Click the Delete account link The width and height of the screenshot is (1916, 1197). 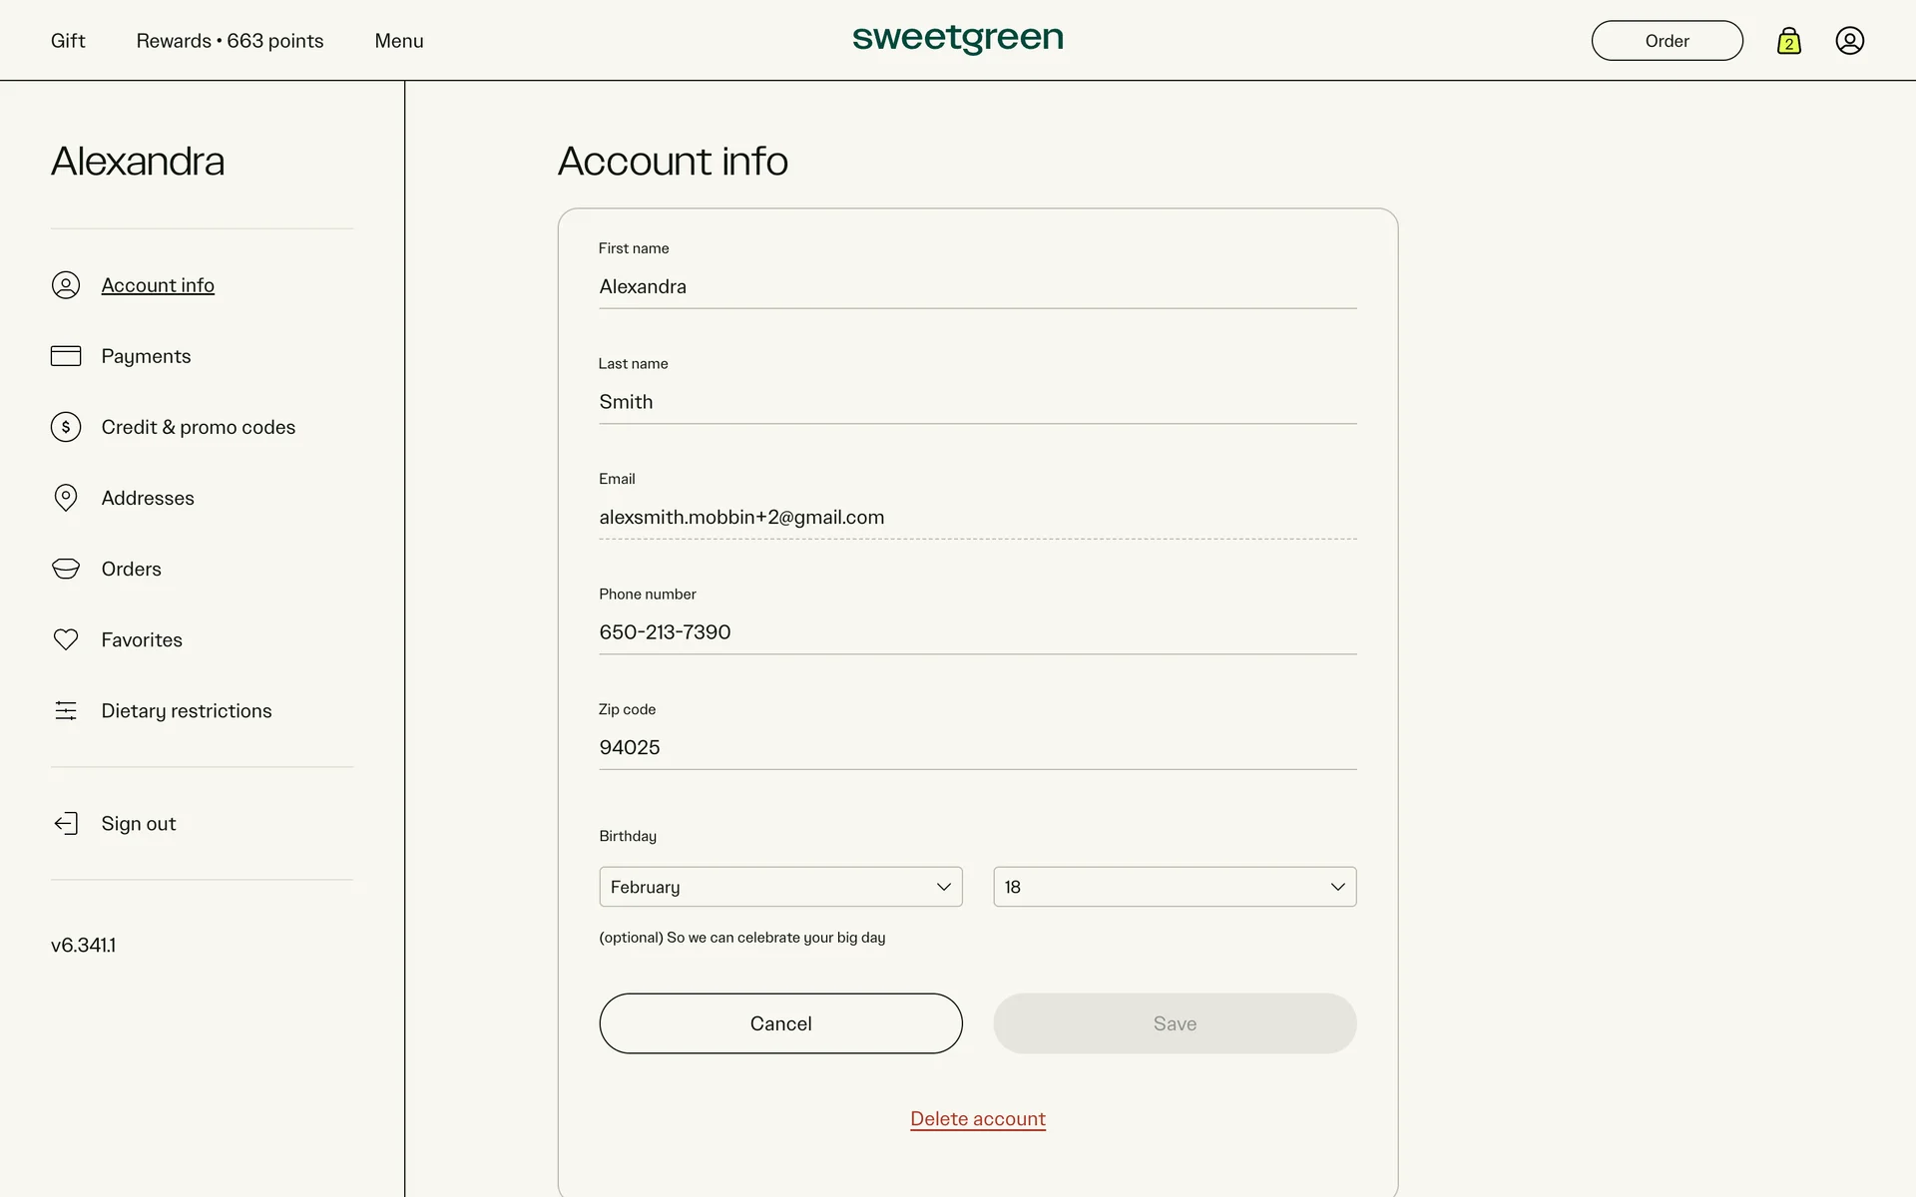pos(978,1119)
